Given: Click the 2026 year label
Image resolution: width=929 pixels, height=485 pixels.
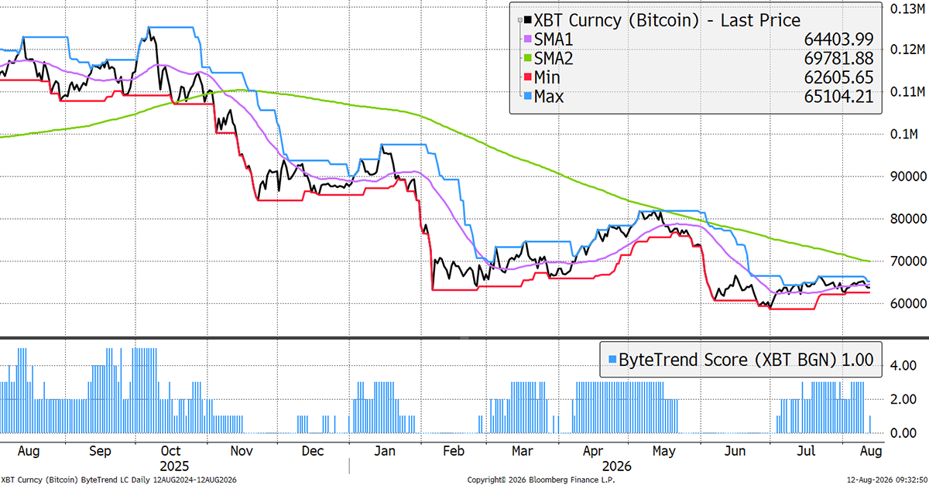Looking at the screenshot, I should tap(617, 466).
